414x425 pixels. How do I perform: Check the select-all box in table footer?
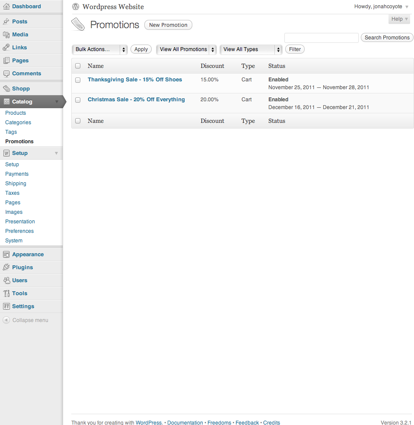pos(78,121)
